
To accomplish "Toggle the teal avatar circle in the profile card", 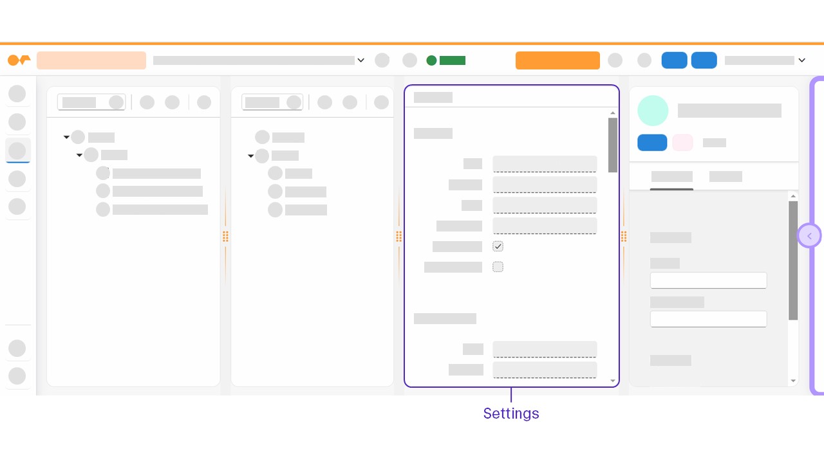I will click(x=653, y=110).
